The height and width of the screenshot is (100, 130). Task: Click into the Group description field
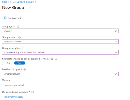click(x=60, y=52)
